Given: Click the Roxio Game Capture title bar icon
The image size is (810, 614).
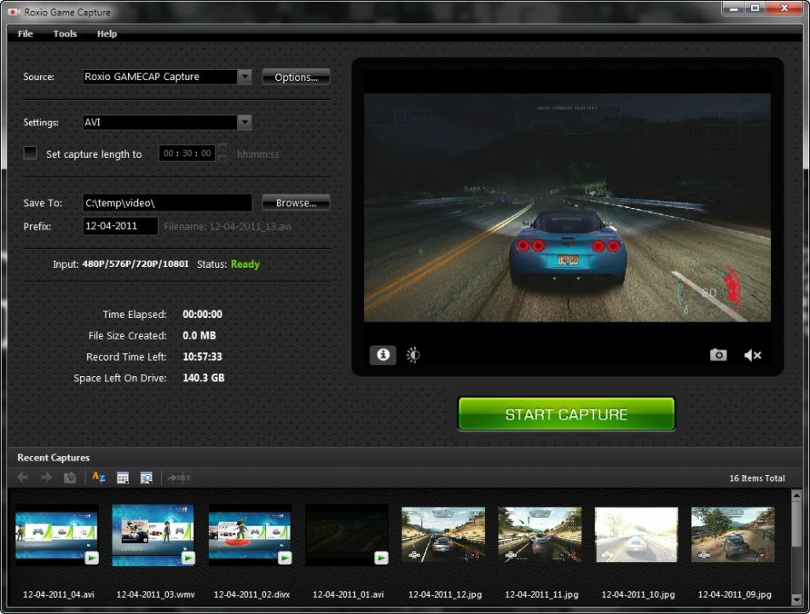Looking at the screenshot, I should tap(14, 11).
